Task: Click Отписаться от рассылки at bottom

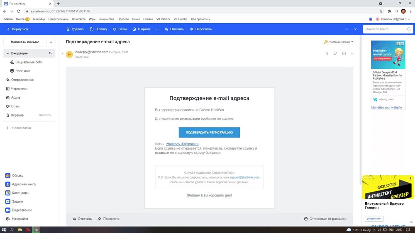Action: pyautogui.click(x=325, y=219)
